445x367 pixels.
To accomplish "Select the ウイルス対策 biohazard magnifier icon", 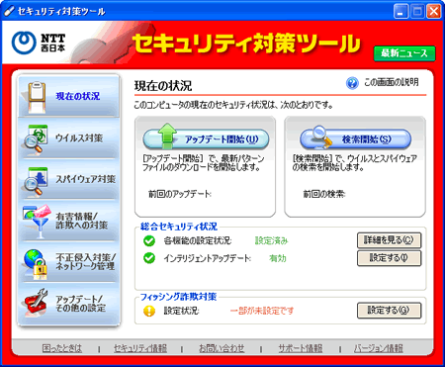I will pyautogui.click(x=36, y=138).
